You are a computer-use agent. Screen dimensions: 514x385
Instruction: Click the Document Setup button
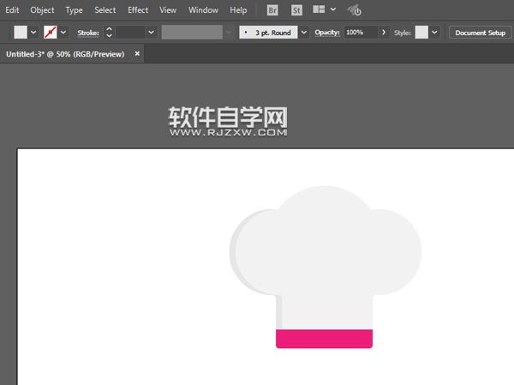point(480,32)
